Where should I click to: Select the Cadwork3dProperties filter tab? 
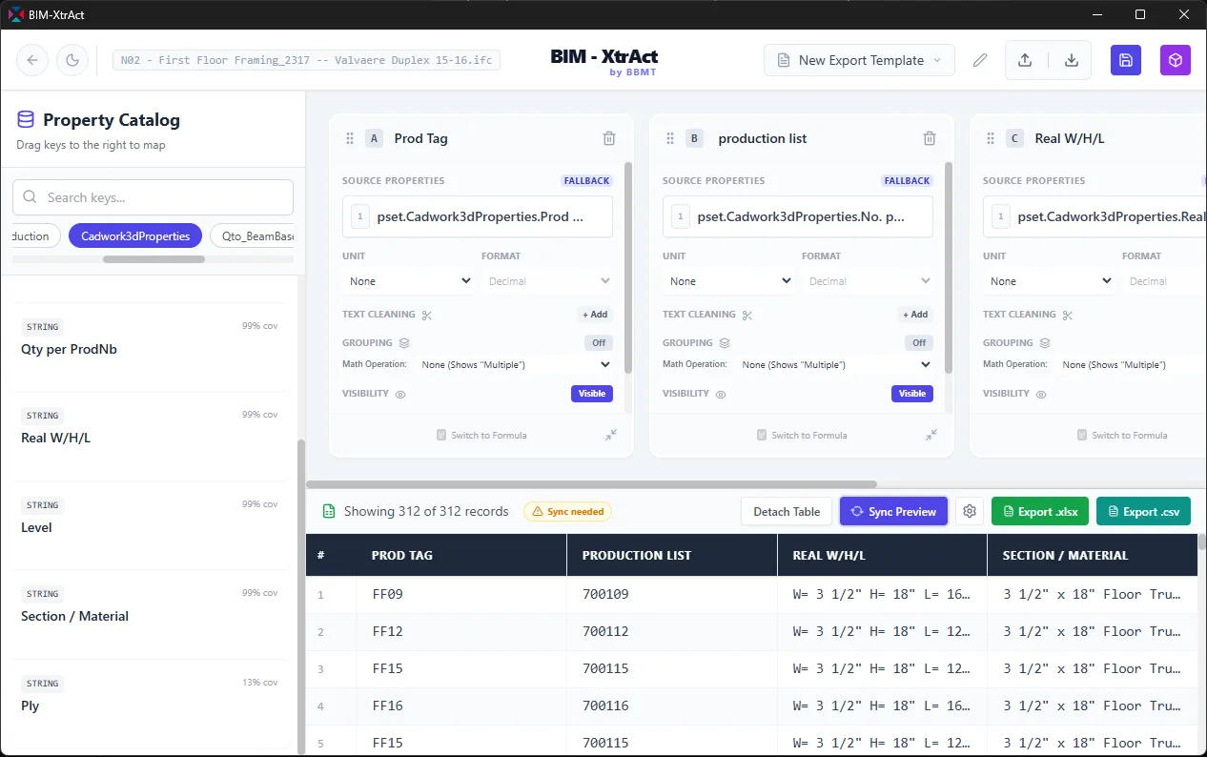(135, 235)
